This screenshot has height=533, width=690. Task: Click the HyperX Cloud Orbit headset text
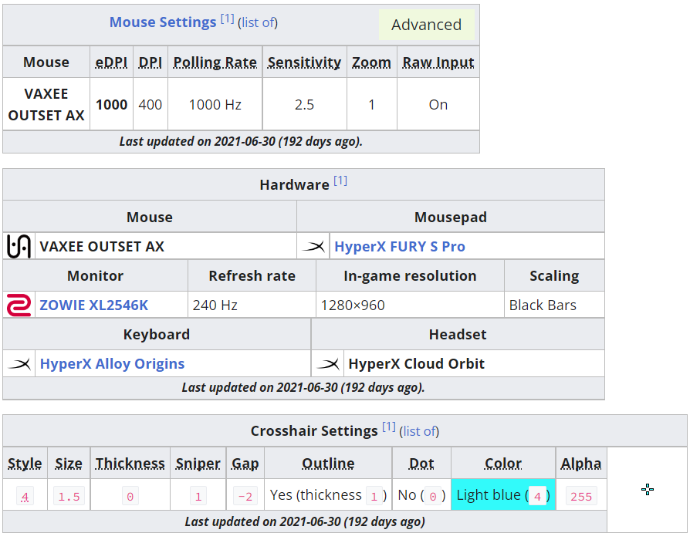pos(416,363)
